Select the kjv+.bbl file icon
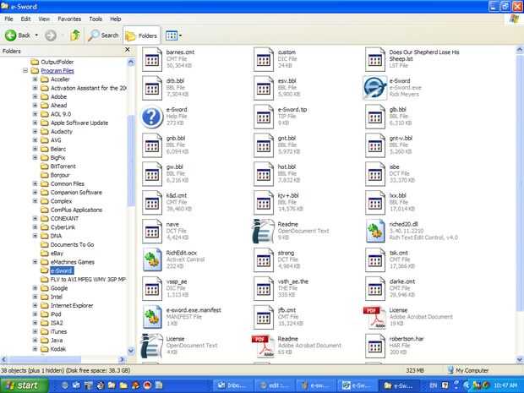The image size is (524, 393). pos(264,203)
